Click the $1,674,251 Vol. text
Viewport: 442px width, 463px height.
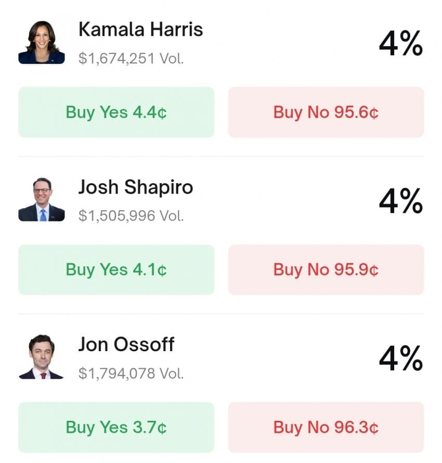(x=131, y=58)
